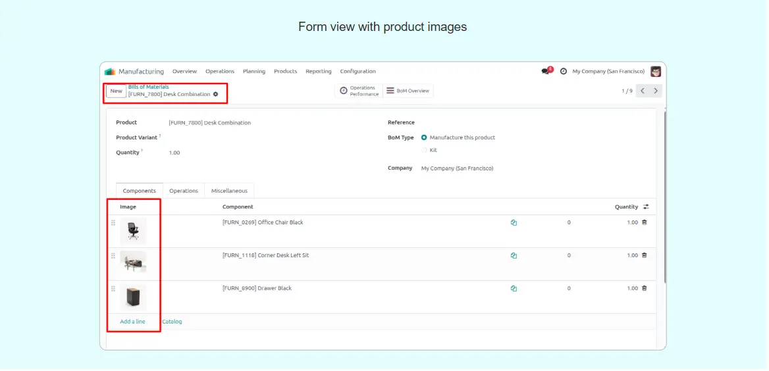Screen dimensions: 769x371
Task: Delete the Office Chair Black line
Action: click(644, 222)
